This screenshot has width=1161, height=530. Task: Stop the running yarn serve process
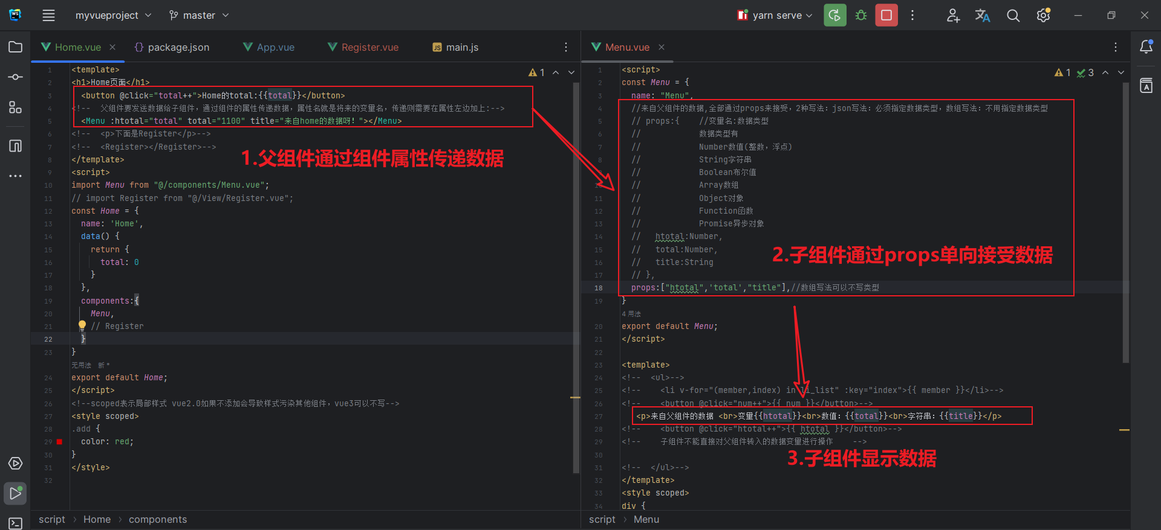(x=886, y=16)
